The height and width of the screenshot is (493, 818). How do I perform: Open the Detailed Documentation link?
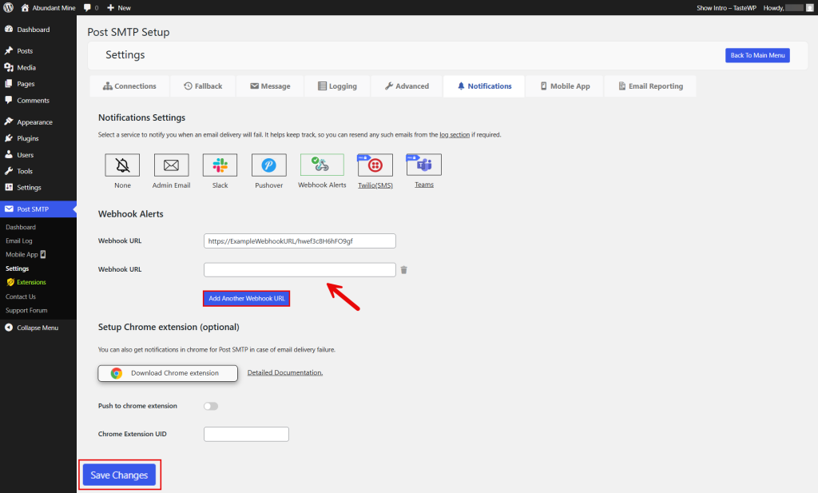284,373
